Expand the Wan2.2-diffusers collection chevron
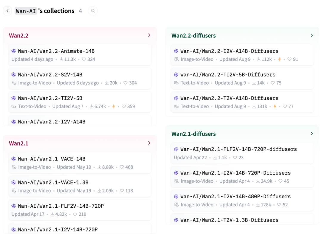The image size is (322, 240). pyautogui.click(x=312, y=35)
